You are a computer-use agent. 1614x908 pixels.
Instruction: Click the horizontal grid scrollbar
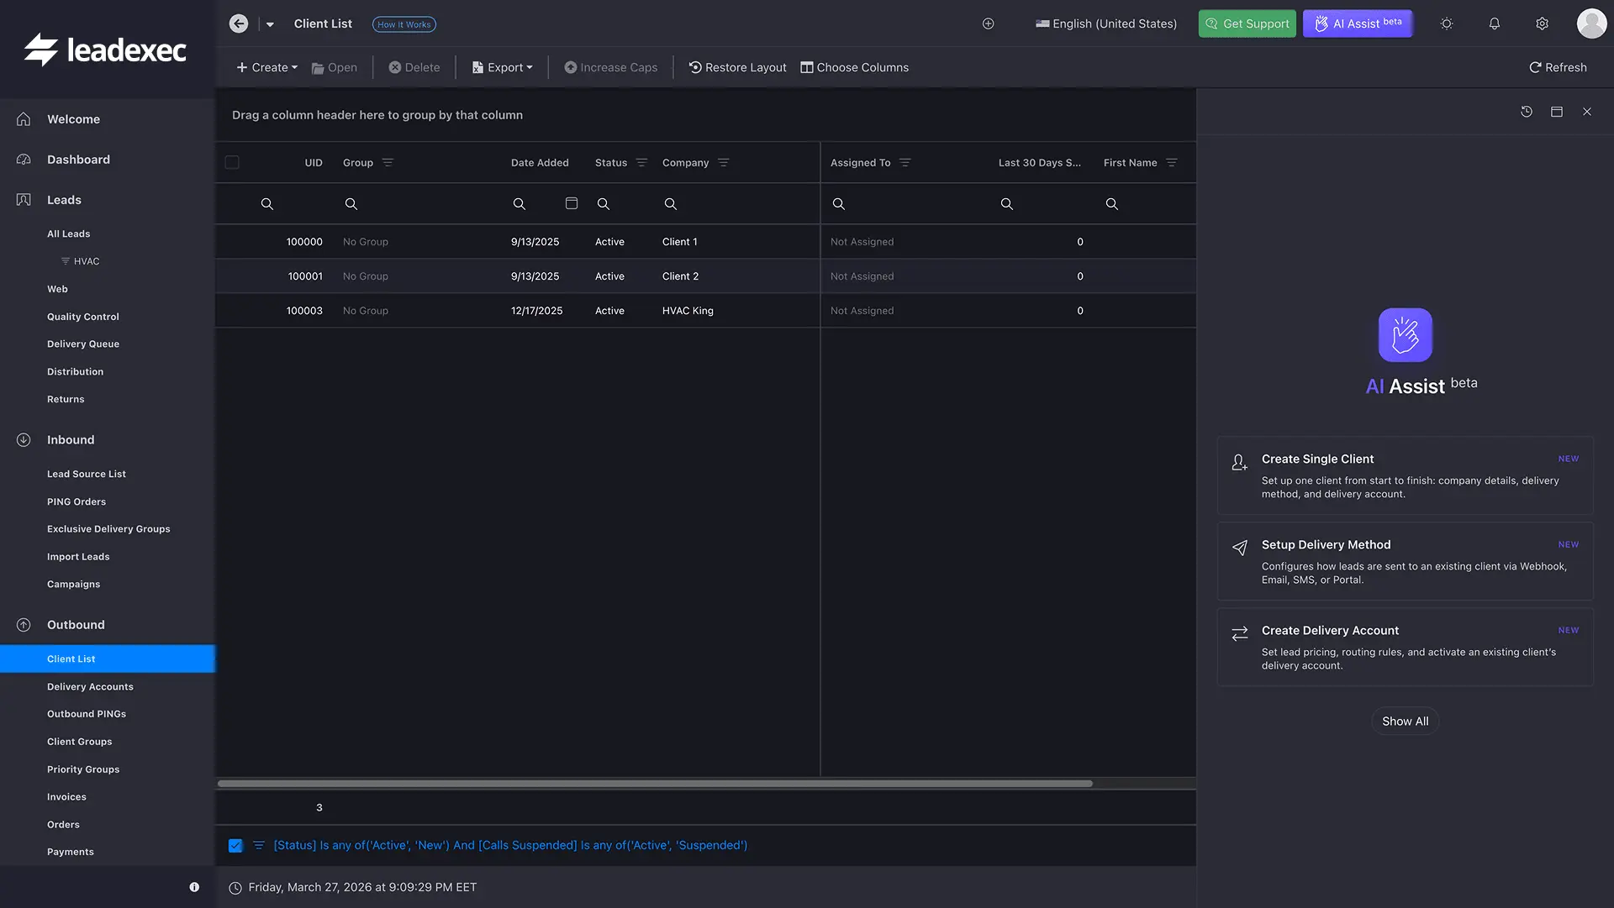click(x=655, y=783)
